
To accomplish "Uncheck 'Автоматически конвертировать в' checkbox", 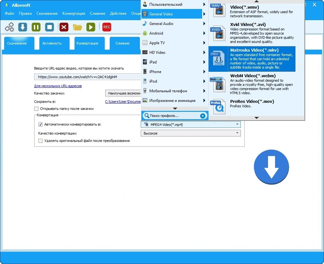I will [x=41, y=124].
